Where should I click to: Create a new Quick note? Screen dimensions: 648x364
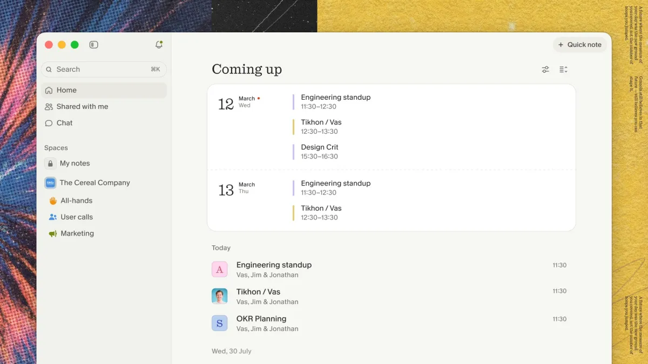[x=580, y=45]
